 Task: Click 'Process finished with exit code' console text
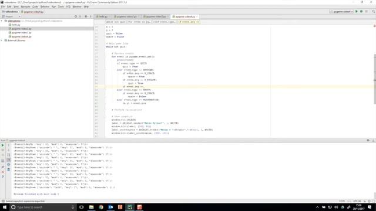tap(36, 194)
